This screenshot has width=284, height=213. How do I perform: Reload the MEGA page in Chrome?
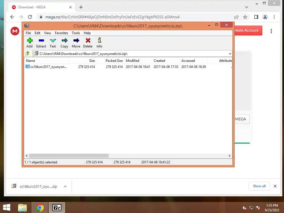(x=30, y=17)
